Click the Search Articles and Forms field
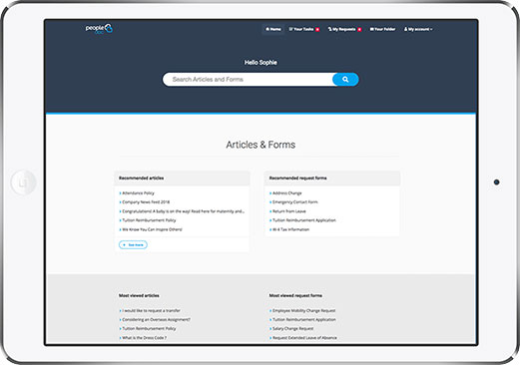This screenshot has height=365, width=520. 248,80
